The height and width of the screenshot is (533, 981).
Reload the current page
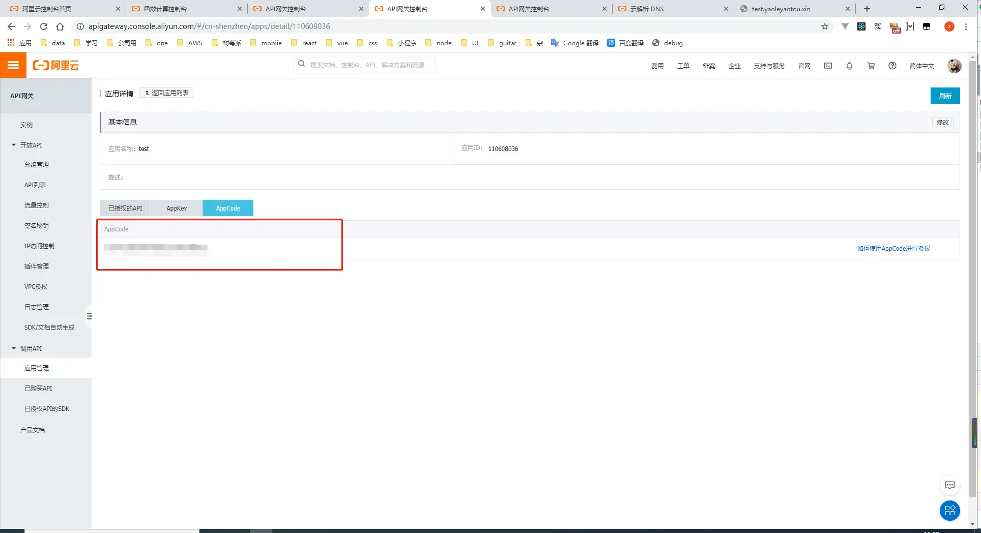(x=44, y=26)
